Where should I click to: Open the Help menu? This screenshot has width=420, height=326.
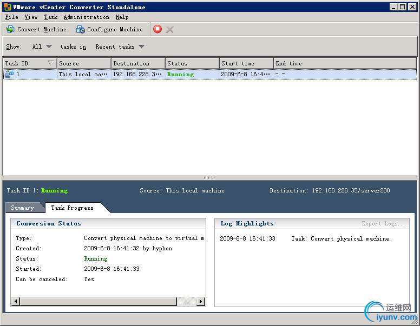point(122,17)
